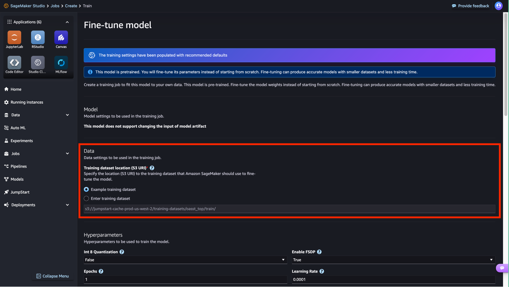
Task: Choose Enter training dataset option
Action: point(86,198)
